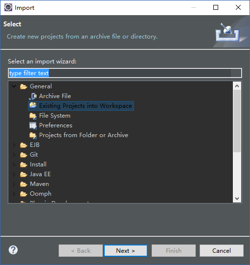This screenshot has height=265, width=250.
Task: Select Projects from Folder or Archive label
Action: [84, 135]
